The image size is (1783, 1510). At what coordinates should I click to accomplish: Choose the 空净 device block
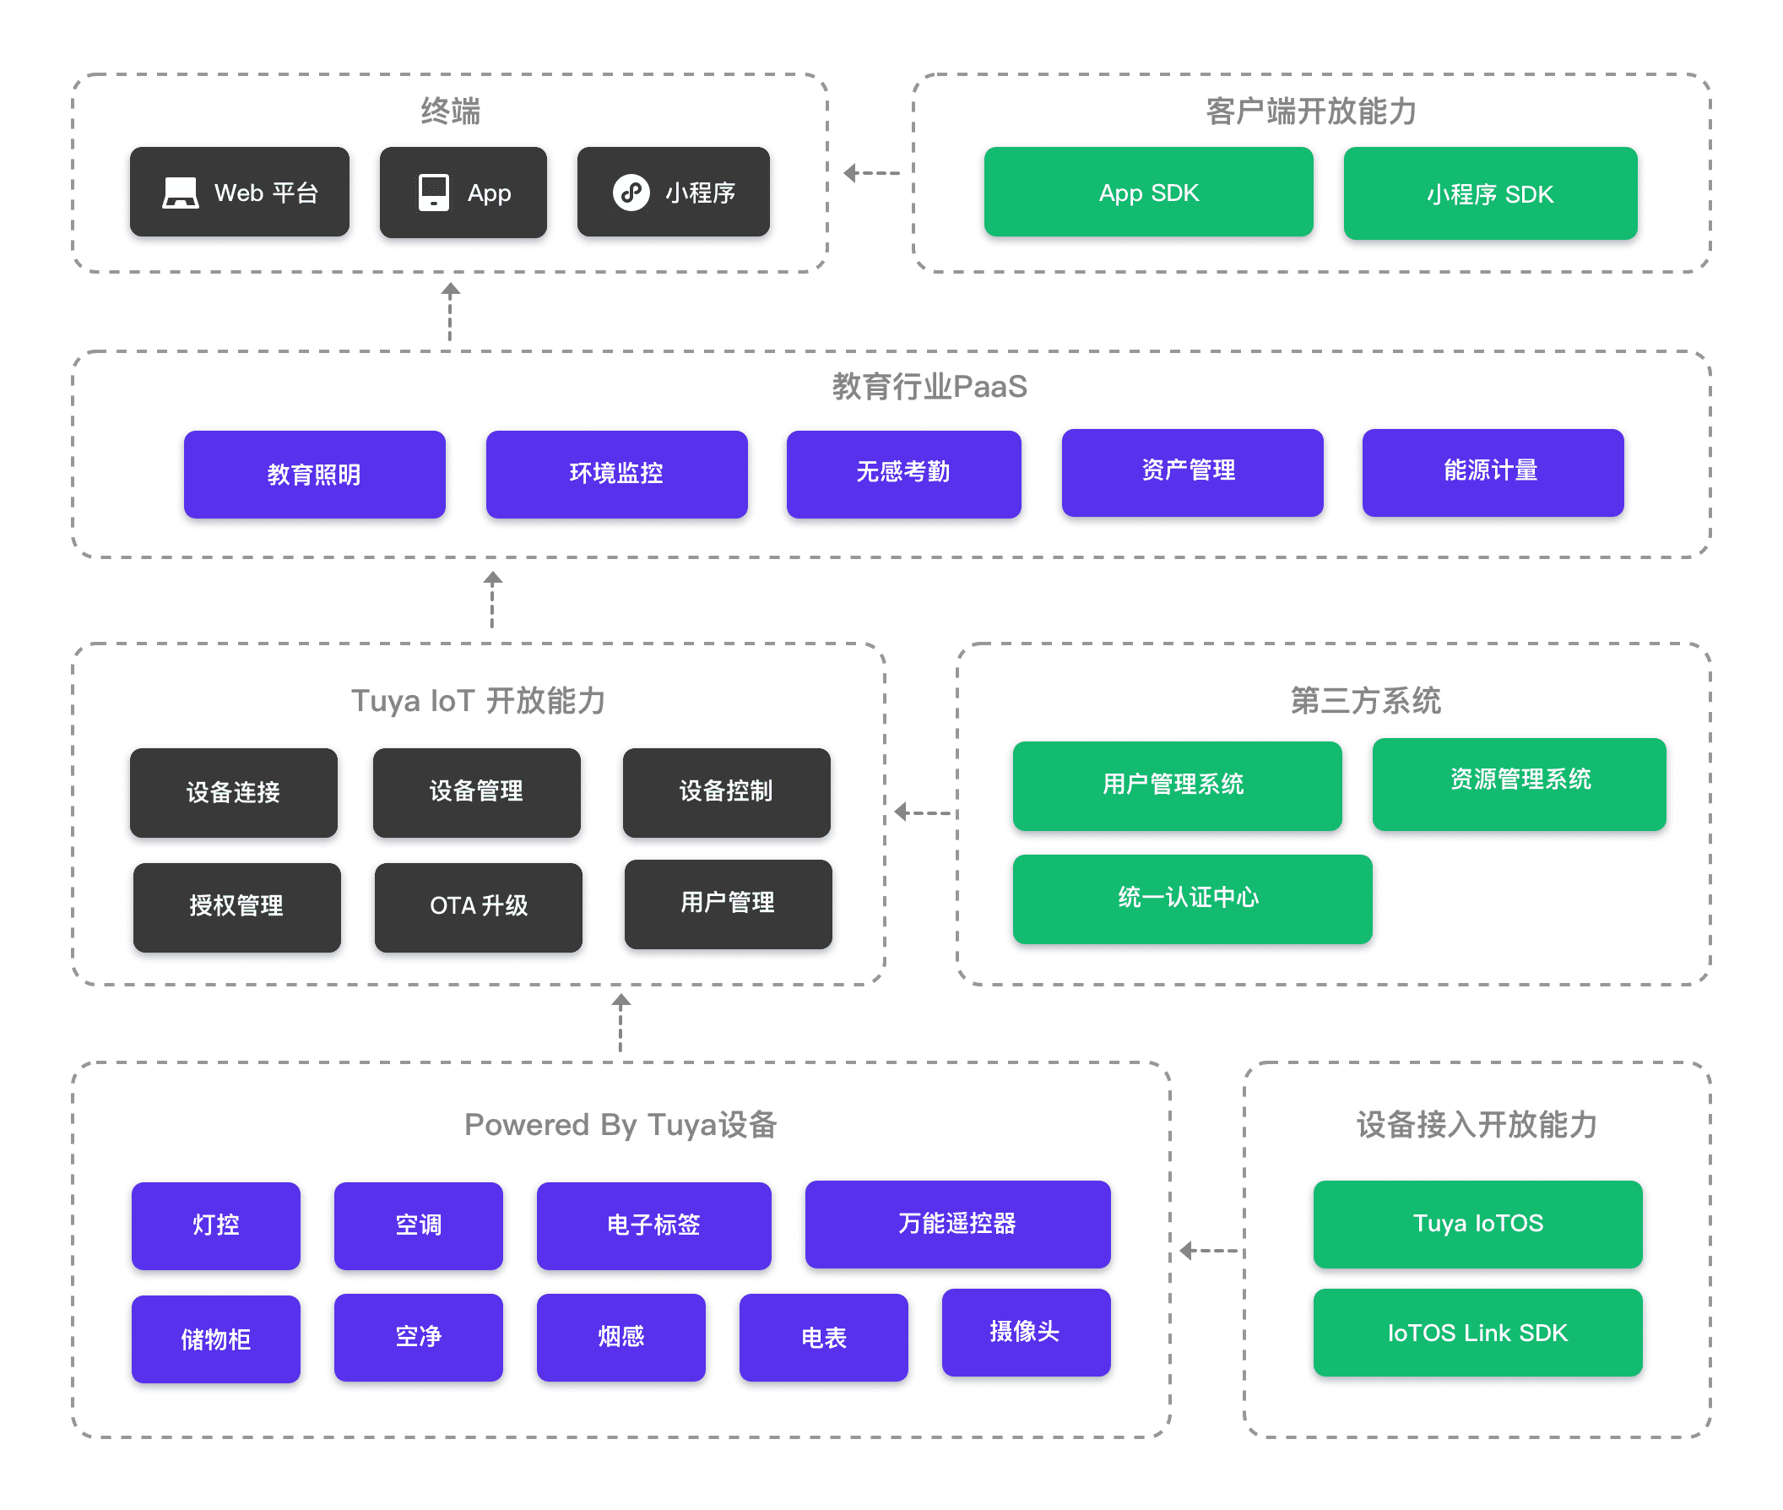419,1337
